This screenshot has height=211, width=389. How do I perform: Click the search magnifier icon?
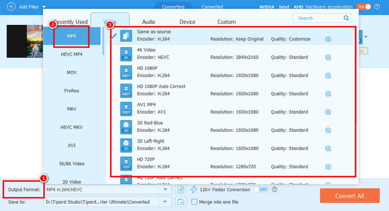(x=346, y=18)
